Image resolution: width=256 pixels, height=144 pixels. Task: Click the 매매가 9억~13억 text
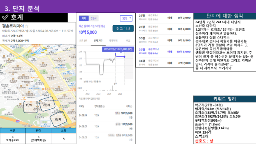tap(12, 36)
